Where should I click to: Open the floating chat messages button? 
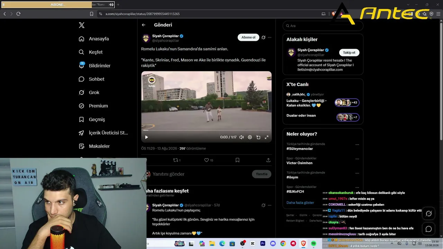click(428, 229)
